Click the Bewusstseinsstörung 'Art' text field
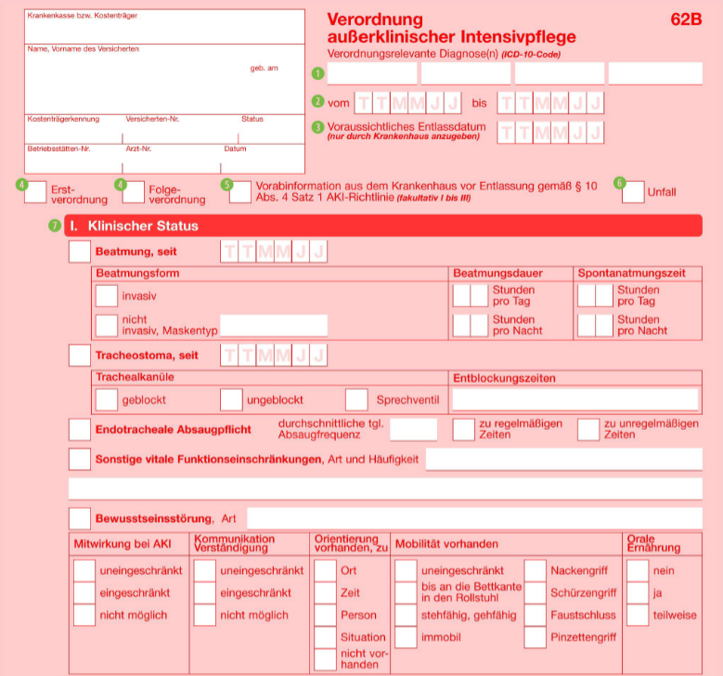 [475, 519]
